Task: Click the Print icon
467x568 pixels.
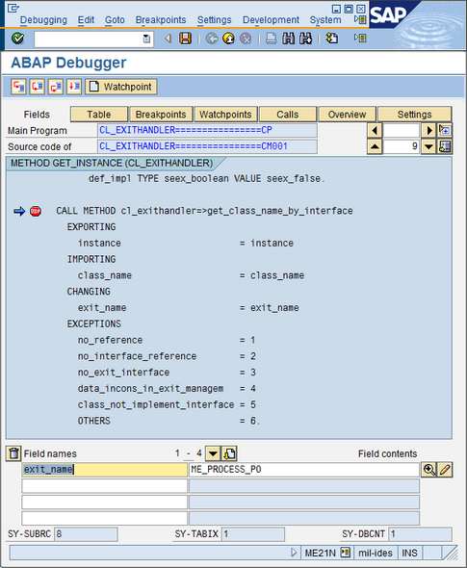Action: coord(271,39)
